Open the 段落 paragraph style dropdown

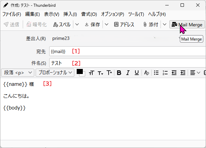pos(18,73)
